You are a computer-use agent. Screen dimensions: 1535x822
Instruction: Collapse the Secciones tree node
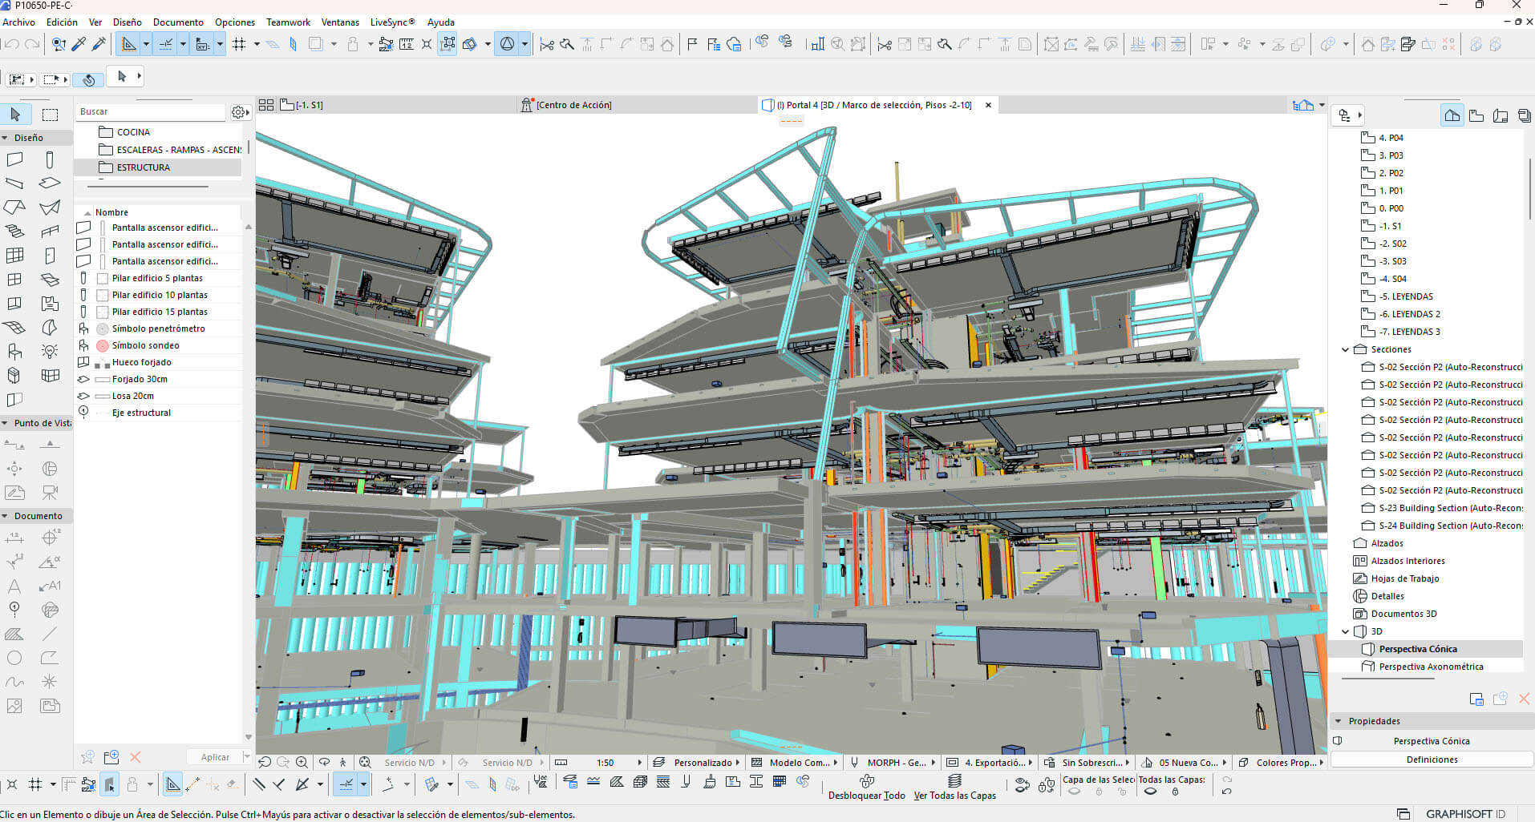pos(1345,349)
